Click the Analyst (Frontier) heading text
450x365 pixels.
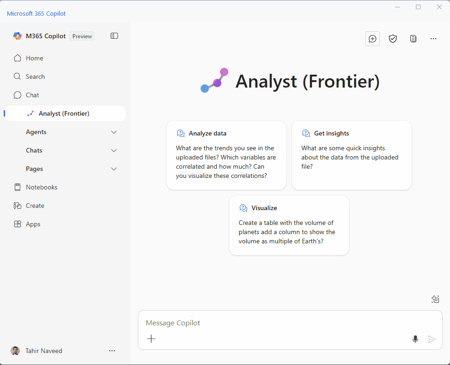308,82
